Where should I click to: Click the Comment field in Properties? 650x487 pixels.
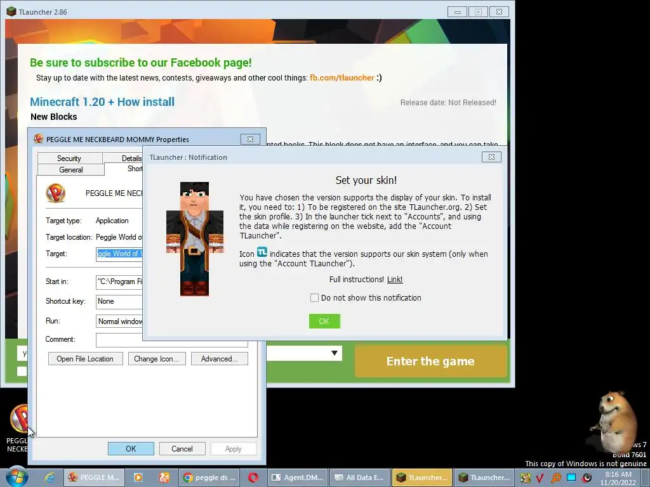[171, 340]
